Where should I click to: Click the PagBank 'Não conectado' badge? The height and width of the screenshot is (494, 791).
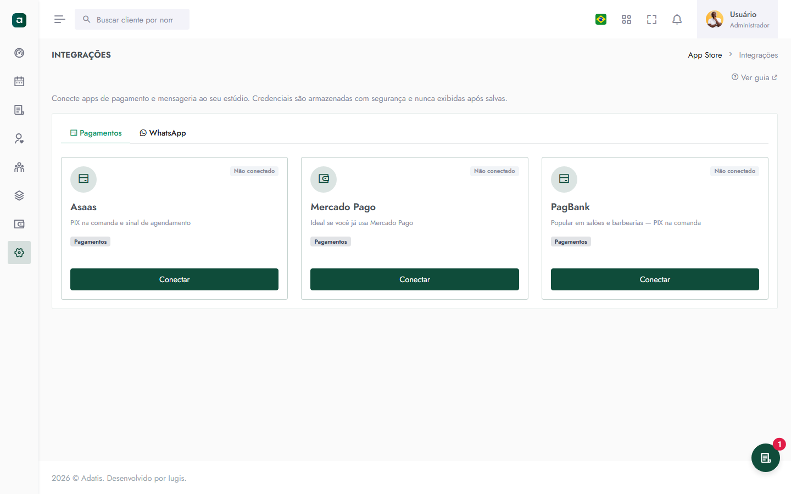[735, 171]
